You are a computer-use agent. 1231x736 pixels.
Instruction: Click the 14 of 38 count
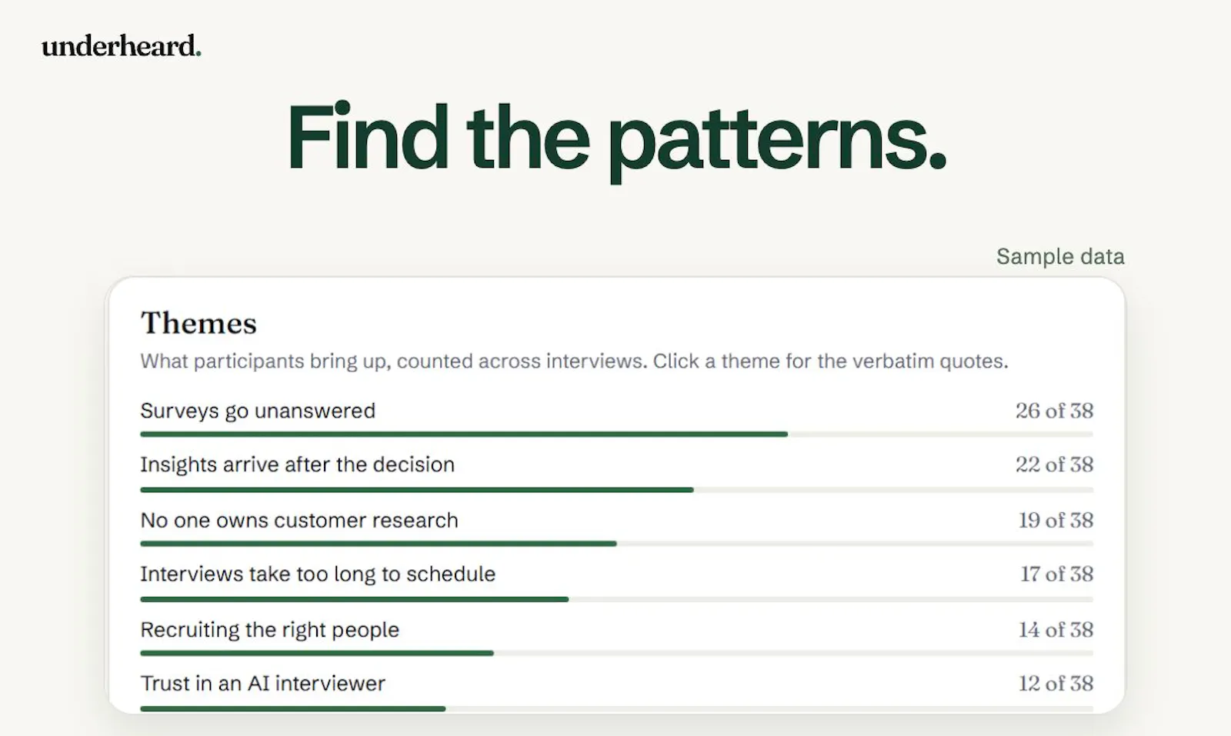1056,630
